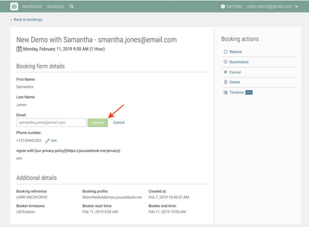Click the Cancel link beside Update
The height and width of the screenshot is (227, 309).
click(119, 122)
